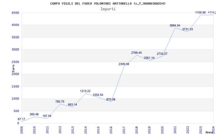Click y-axis value 3000
The height and width of the screenshot is (135, 216).
(x=15, y=50)
